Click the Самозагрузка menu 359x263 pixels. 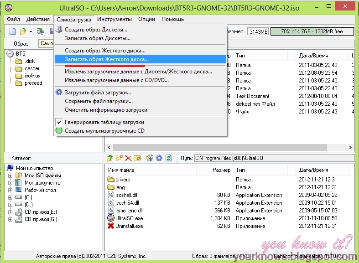[74, 20]
